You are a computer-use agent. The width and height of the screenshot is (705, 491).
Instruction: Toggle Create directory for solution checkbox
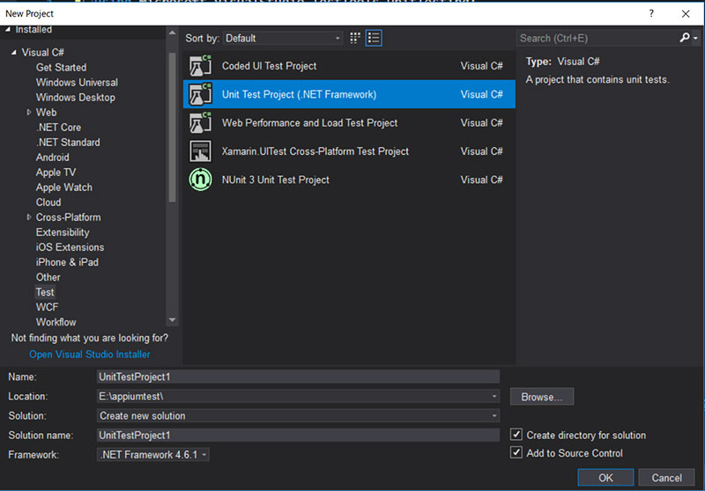pos(516,435)
